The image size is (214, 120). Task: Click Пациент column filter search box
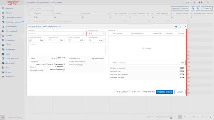pyautogui.click(x=68, y=17)
